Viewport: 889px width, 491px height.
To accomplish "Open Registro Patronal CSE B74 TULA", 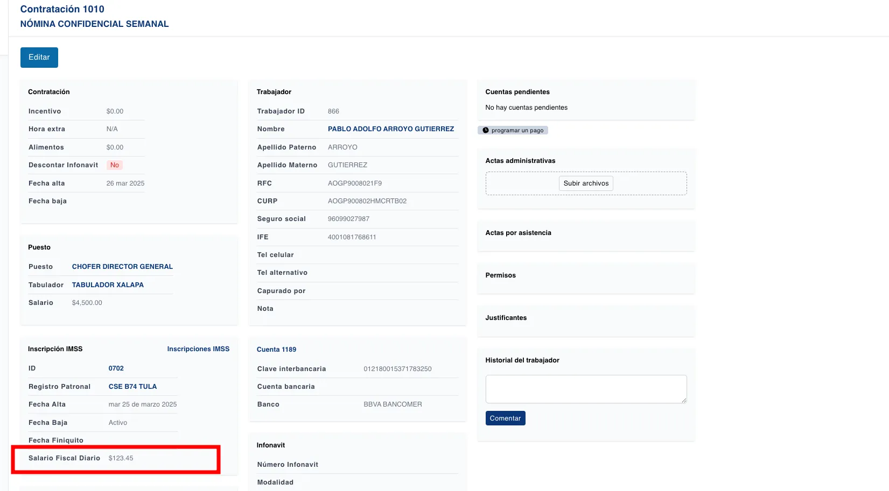I will (x=132, y=387).
